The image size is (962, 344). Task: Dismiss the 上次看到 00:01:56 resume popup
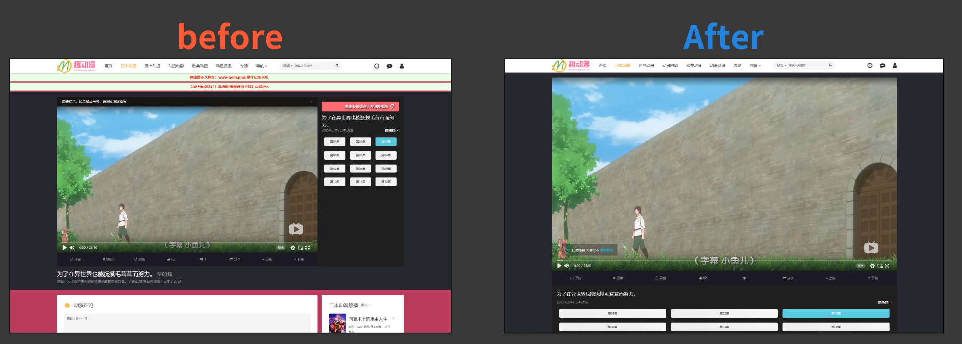coord(568,250)
